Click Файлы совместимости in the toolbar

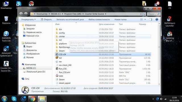[x=99, y=20]
